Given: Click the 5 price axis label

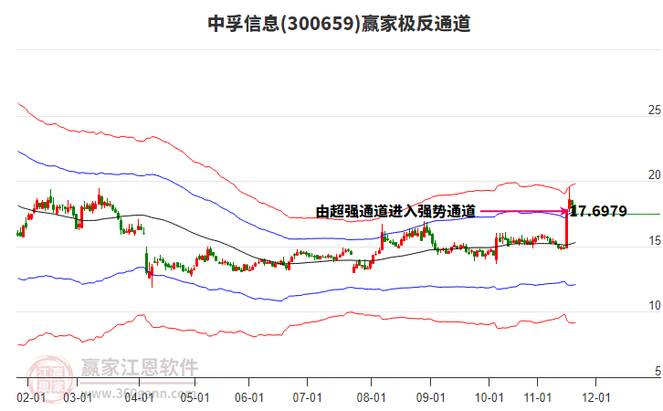Looking at the screenshot, I should [658, 371].
